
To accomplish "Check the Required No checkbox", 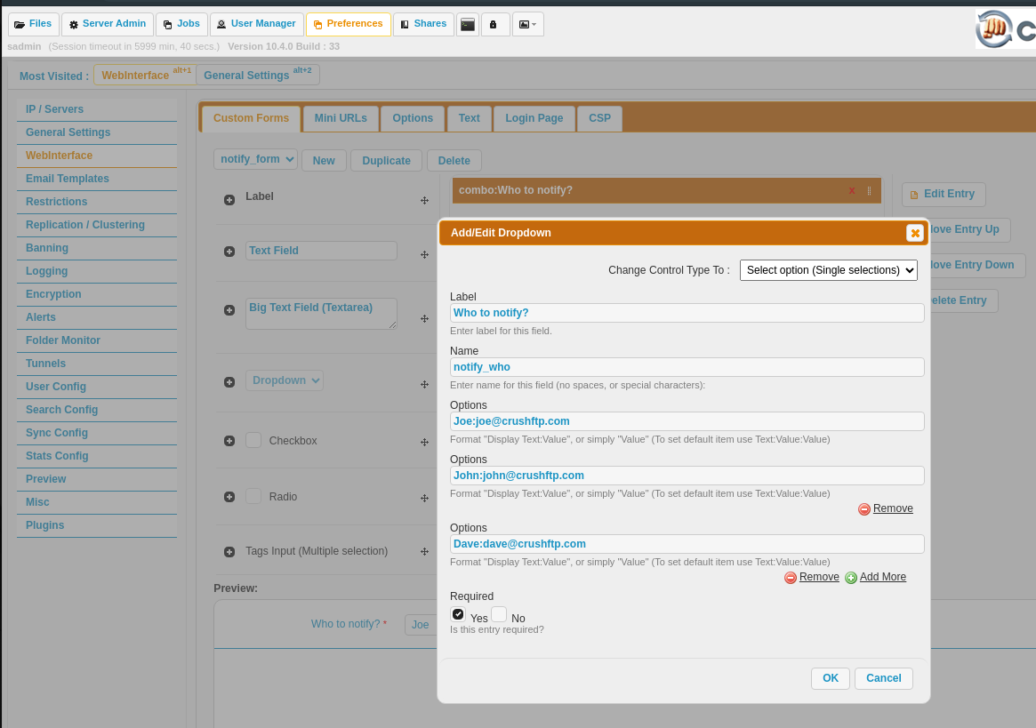I will [x=499, y=614].
